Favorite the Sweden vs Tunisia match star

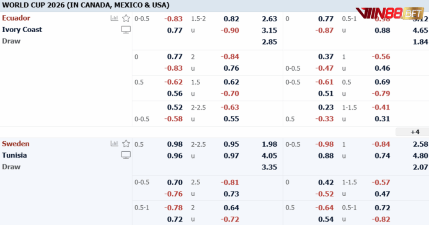[x=126, y=143]
